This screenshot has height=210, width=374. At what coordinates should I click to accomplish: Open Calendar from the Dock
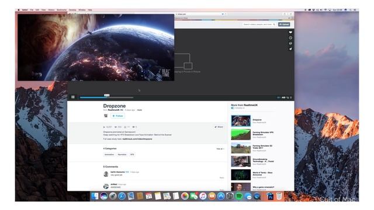pos(148,196)
